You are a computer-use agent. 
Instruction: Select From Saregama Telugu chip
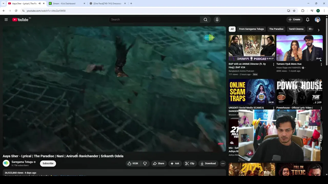[x=251, y=29]
